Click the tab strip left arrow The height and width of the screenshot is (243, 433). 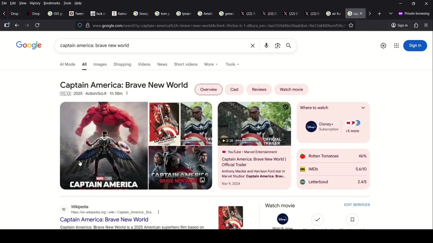4,13
